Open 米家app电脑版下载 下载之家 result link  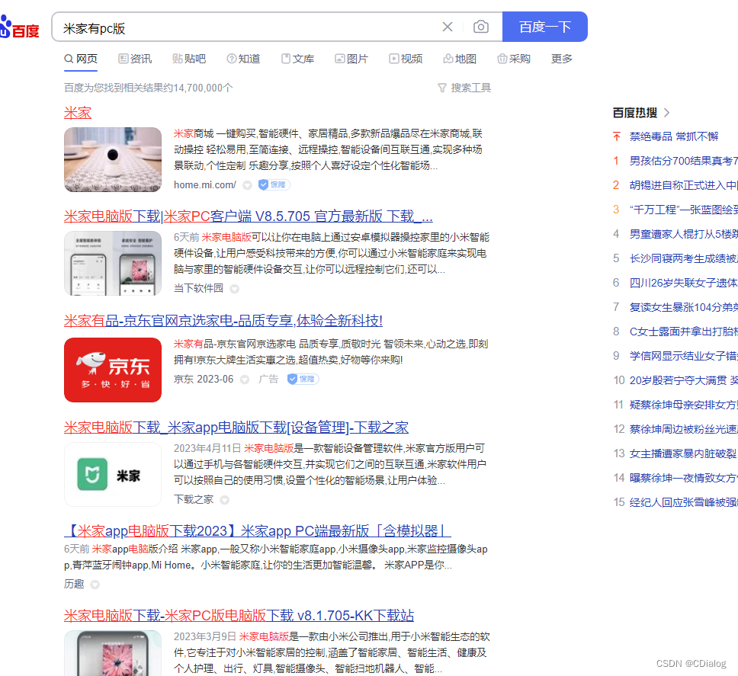click(x=236, y=428)
